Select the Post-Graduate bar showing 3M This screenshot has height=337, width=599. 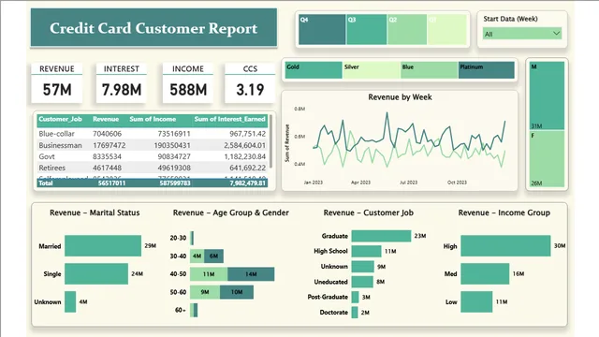coord(356,297)
